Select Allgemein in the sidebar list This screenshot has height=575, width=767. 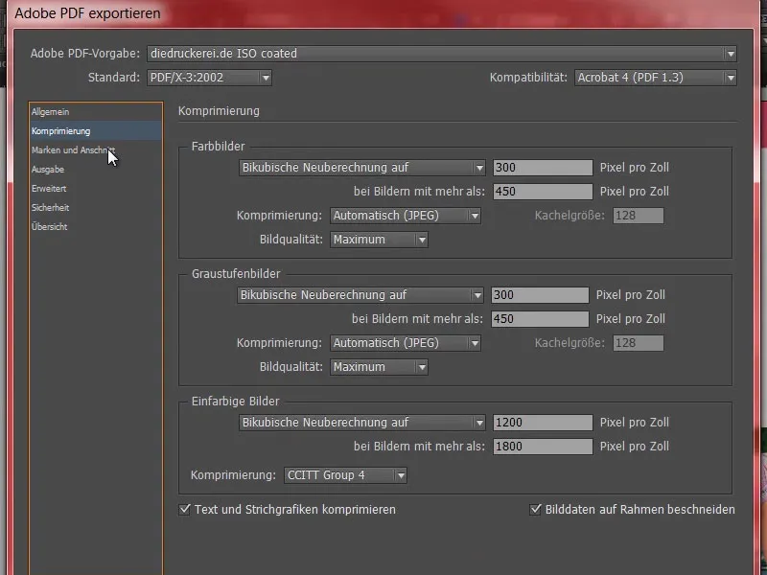click(x=95, y=112)
